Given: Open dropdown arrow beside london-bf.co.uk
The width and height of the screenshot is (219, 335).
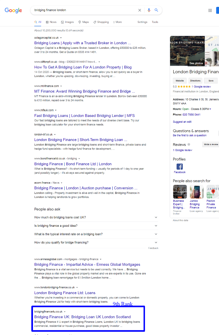Looking at the screenshot, I should point(55,134).
